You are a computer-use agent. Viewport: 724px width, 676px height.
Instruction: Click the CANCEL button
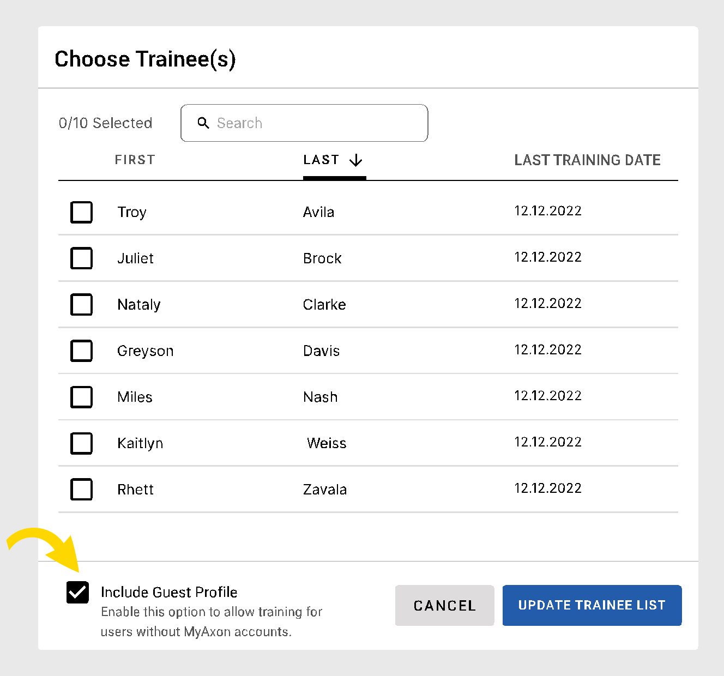(444, 605)
